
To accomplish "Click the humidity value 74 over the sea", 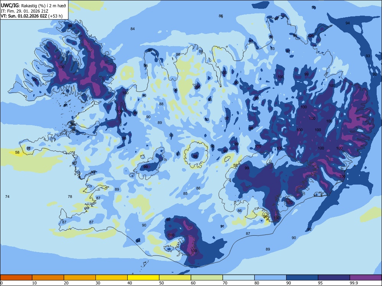I will (7, 196).
